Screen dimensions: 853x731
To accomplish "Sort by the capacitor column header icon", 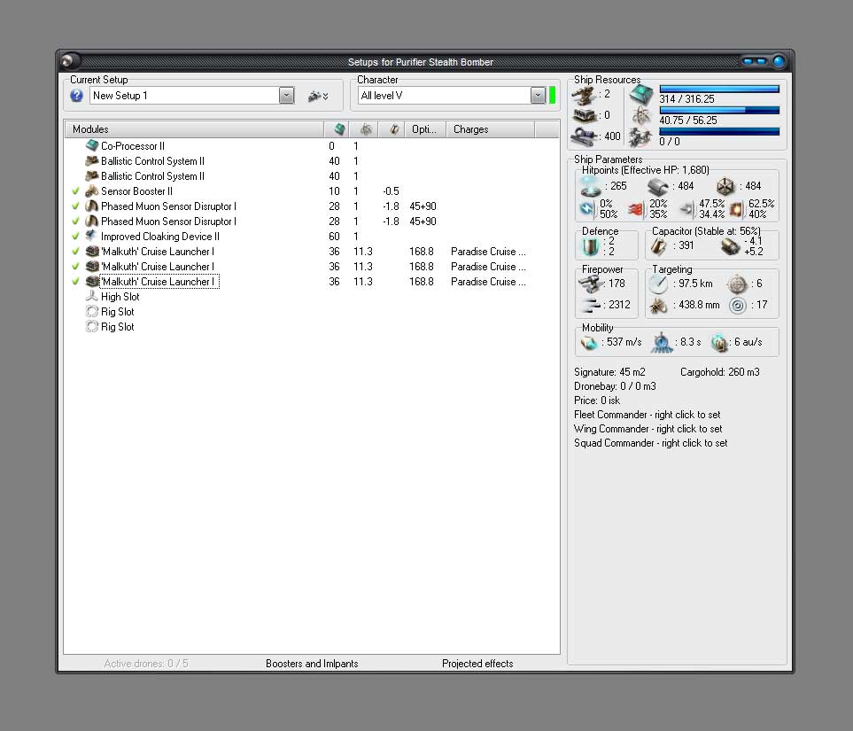I will click(x=392, y=129).
